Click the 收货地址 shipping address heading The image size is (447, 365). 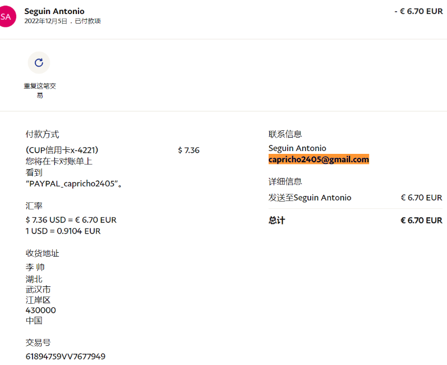point(42,253)
